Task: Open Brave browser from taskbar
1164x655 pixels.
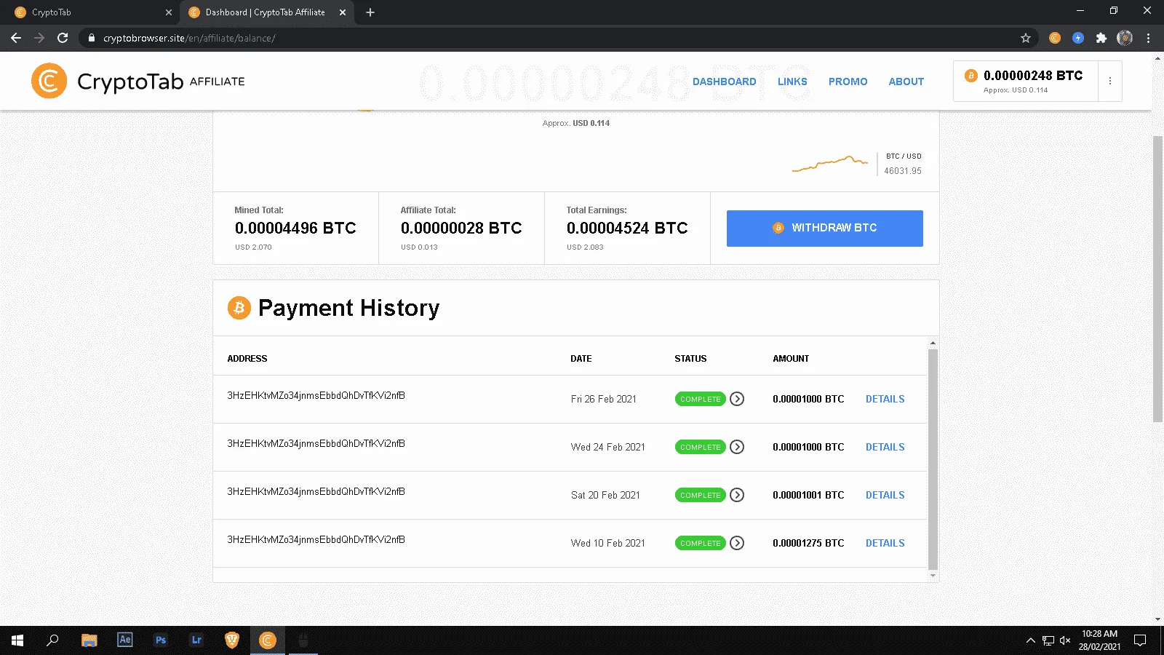Action: coord(232,640)
